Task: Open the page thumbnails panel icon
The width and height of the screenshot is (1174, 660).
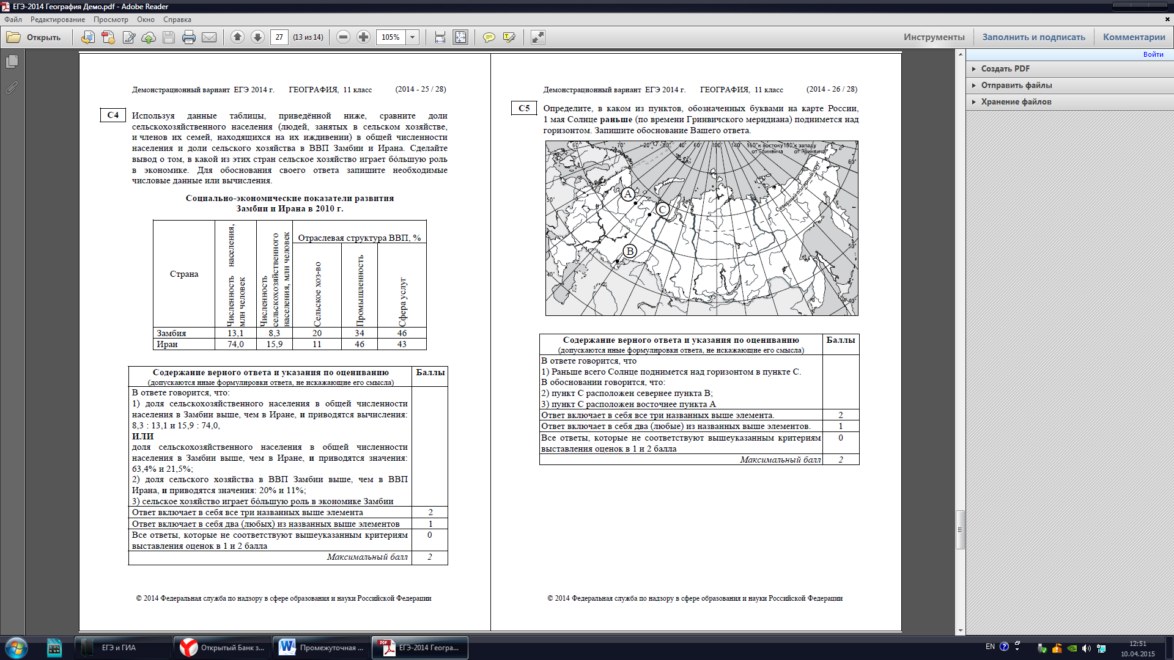Action: click(12, 62)
